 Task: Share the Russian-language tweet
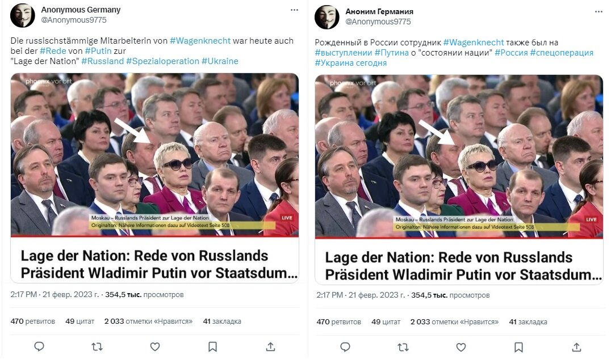[x=577, y=348]
